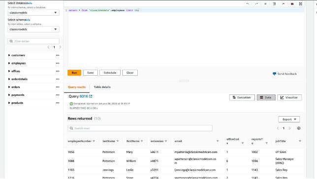The height and width of the screenshot is (179, 317).
Task: Open the Export dropdown menu
Action: pos(289,119)
